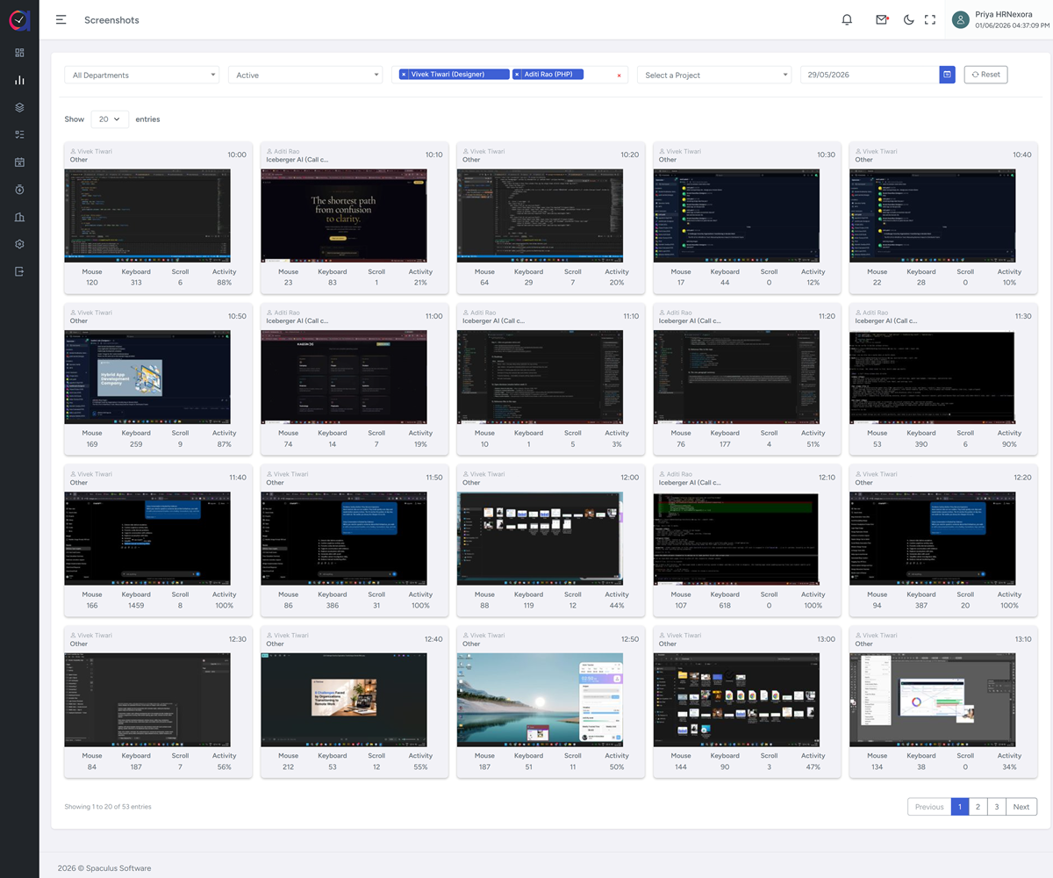Image resolution: width=1053 pixels, height=878 pixels.
Task: Remove the Vivek Tiwari (Designer) tag
Action: (x=404, y=75)
